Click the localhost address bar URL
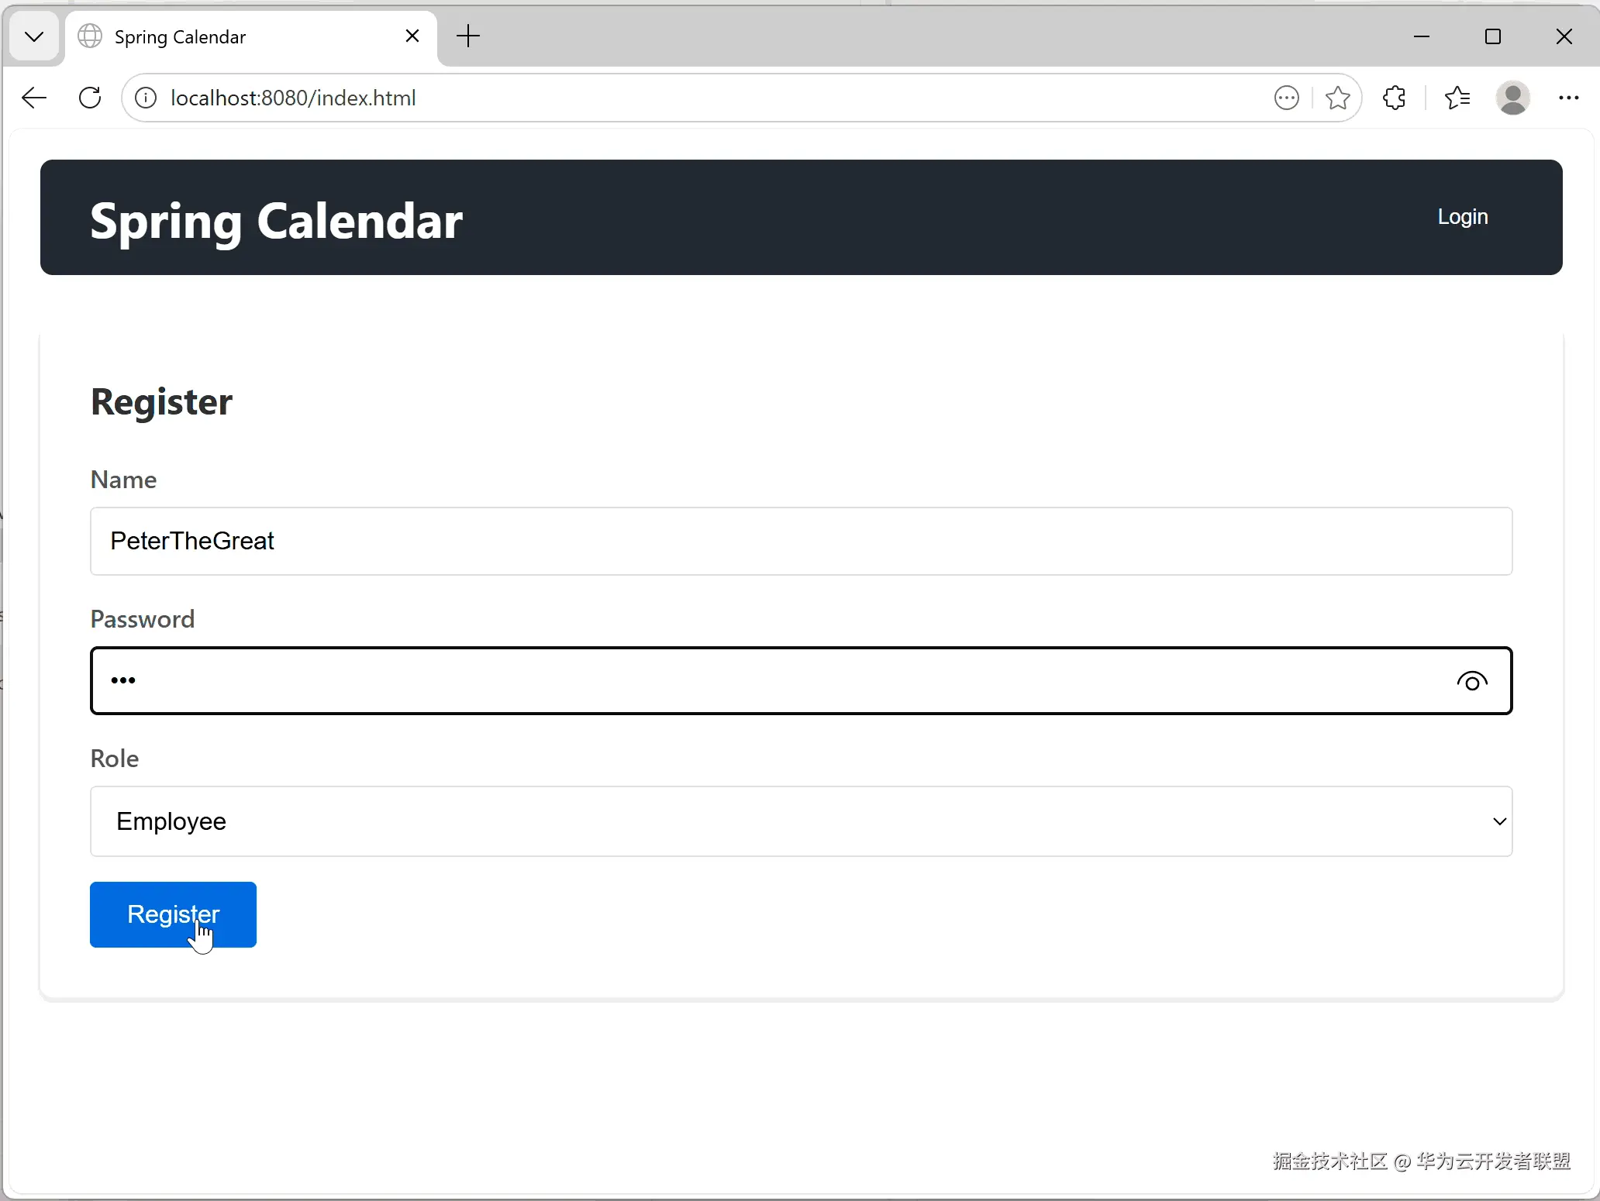Image resolution: width=1600 pixels, height=1201 pixels. [x=293, y=98]
